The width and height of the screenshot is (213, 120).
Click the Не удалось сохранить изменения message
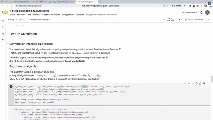pos(101,15)
